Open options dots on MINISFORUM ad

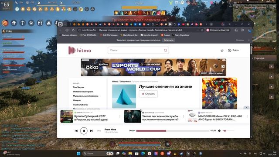[247, 116]
